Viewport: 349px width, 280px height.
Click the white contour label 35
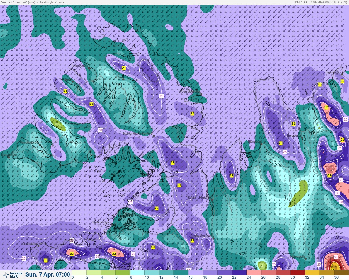pos(336,257)
